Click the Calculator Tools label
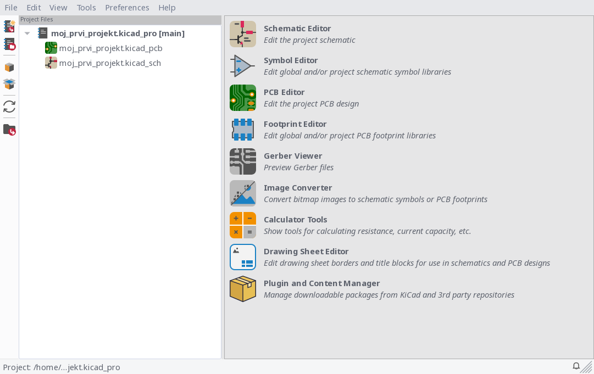Screen dimensions: 594x374 [296, 219]
